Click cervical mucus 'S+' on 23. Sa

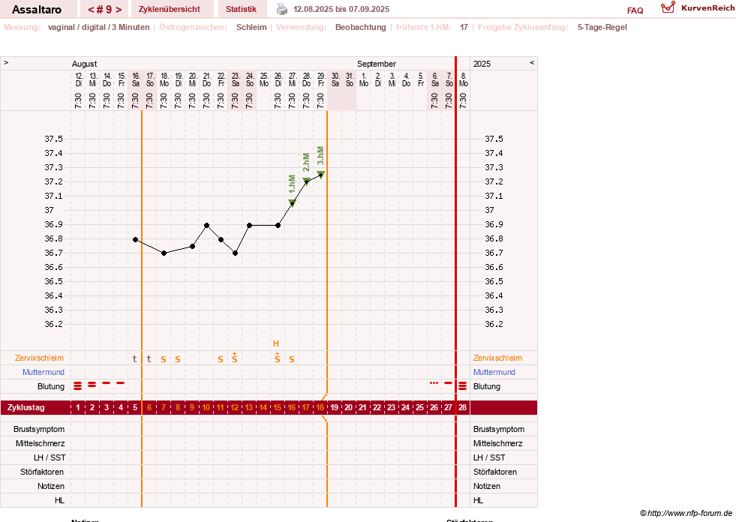coord(235,357)
